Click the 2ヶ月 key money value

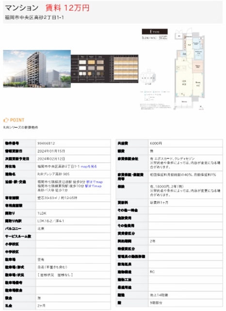coord(41,306)
